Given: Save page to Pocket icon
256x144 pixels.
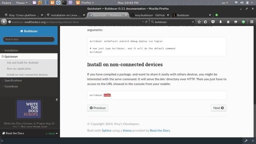Looking at the screenshot, I should (213, 22).
